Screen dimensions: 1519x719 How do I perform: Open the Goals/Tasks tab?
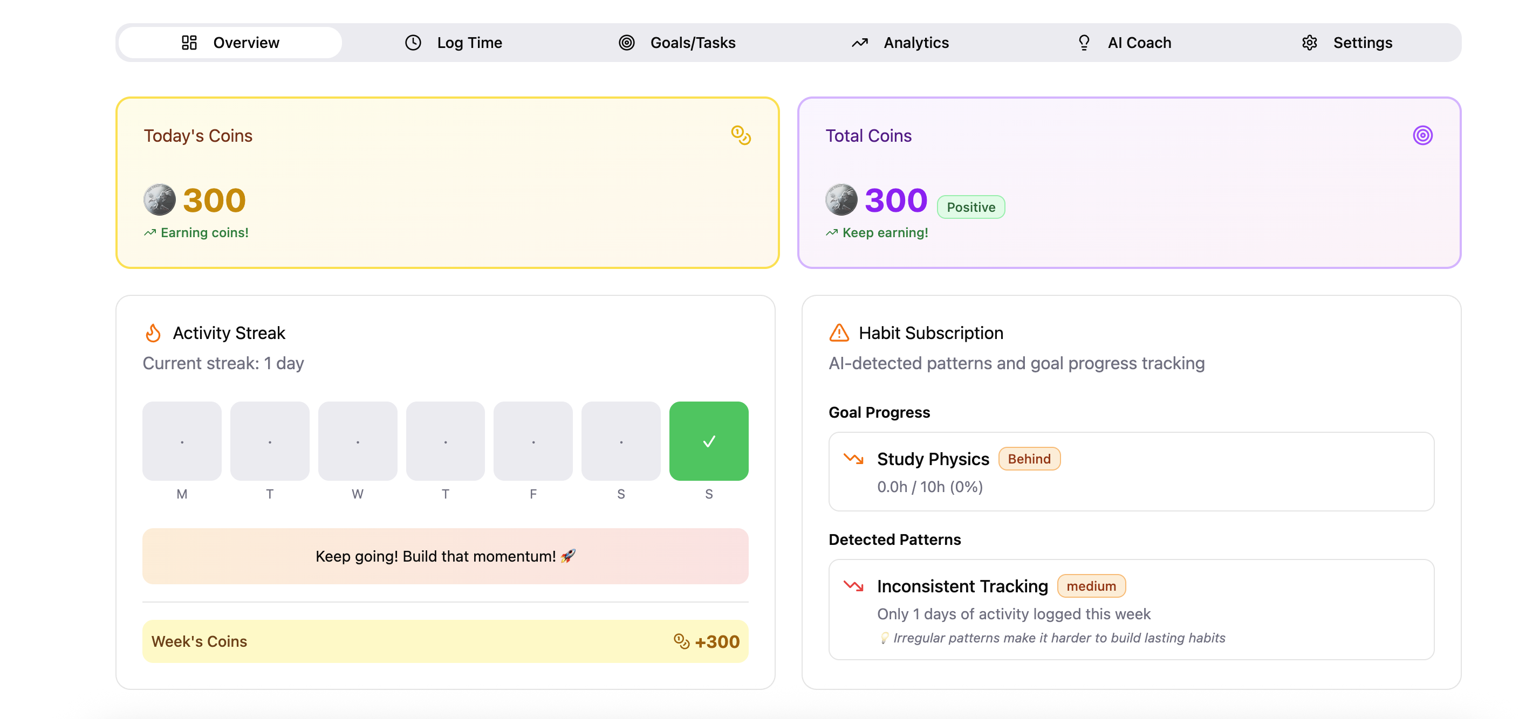tap(676, 43)
